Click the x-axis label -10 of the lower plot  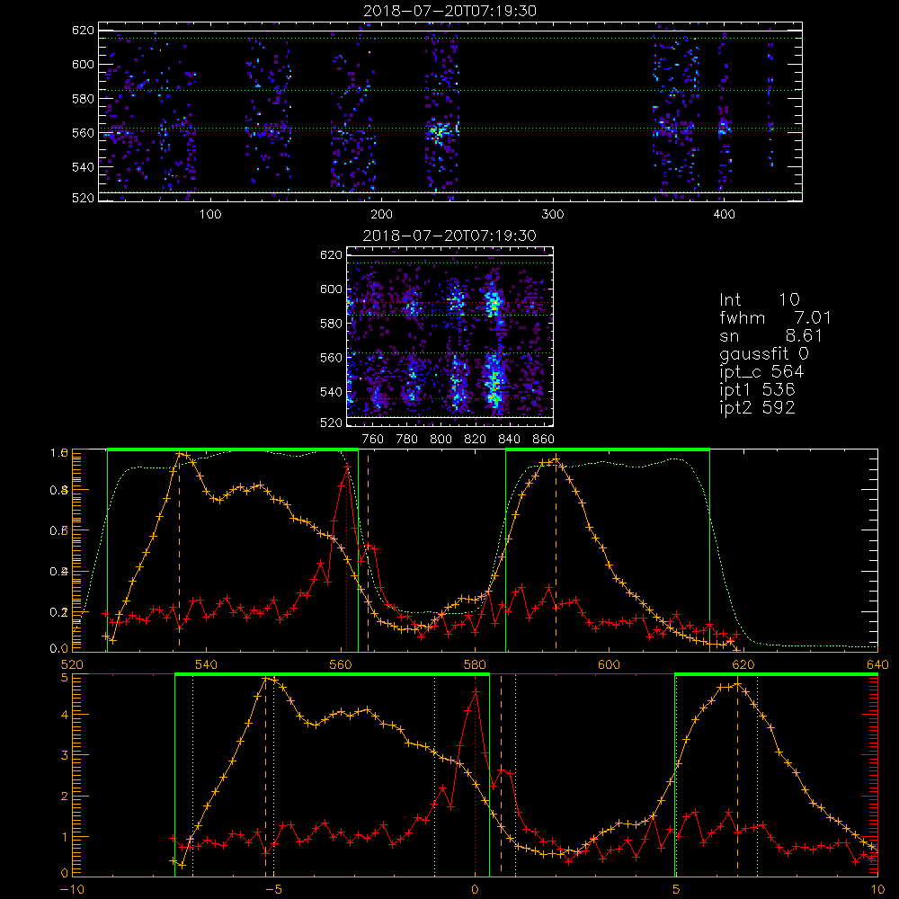(72, 889)
